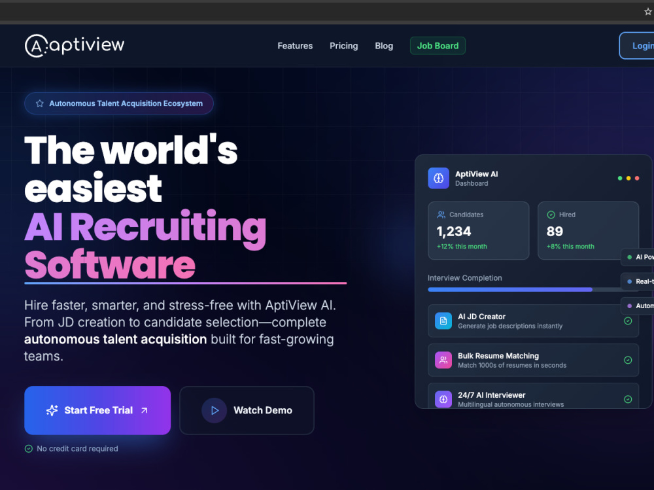This screenshot has width=654, height=490.
Task: Open the Hired stat card
Action: coord(588,231)
